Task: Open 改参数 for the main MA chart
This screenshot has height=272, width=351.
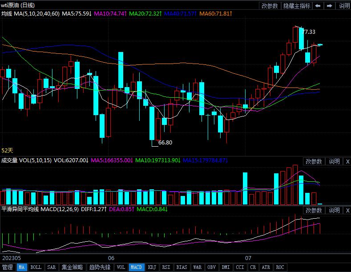Action: coord(270,6)
